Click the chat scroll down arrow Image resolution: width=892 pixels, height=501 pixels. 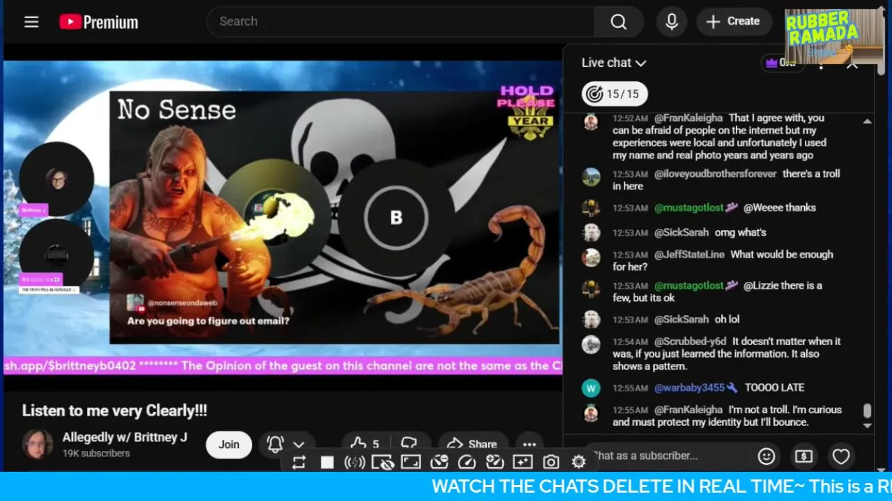(x=867, y=426)
